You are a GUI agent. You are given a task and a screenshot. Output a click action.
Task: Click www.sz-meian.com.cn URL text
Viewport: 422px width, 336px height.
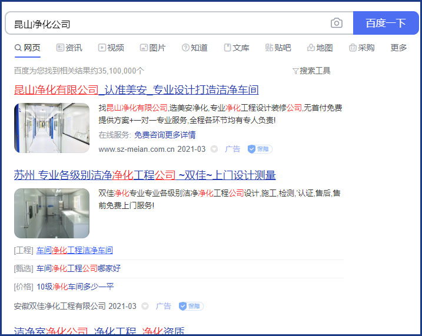click(137, 149)
